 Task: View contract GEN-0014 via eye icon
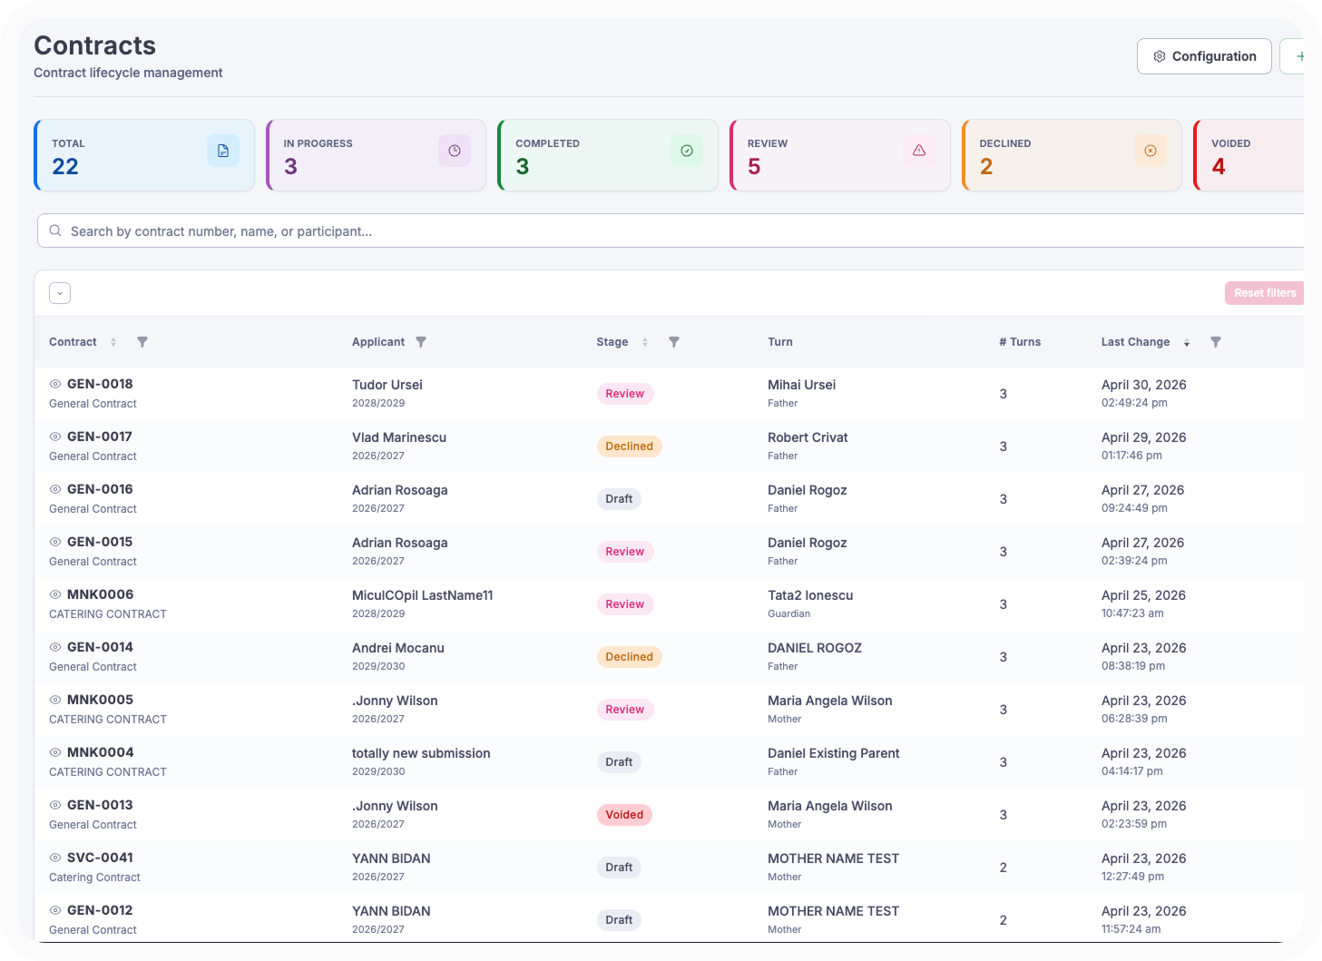tap(55, 647)
